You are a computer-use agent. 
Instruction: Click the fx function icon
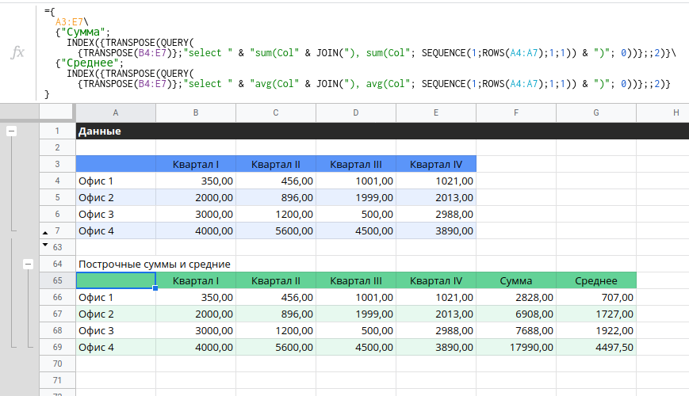[17, 52]
